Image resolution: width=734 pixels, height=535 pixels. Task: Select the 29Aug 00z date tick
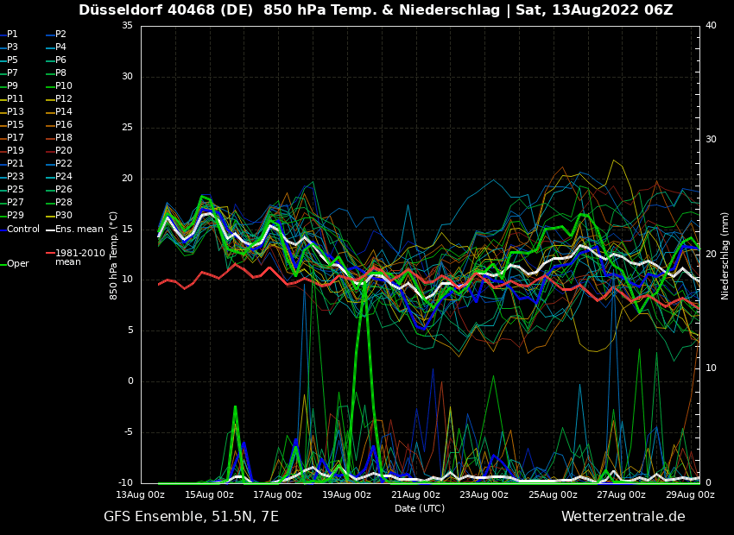click(690, 495)
